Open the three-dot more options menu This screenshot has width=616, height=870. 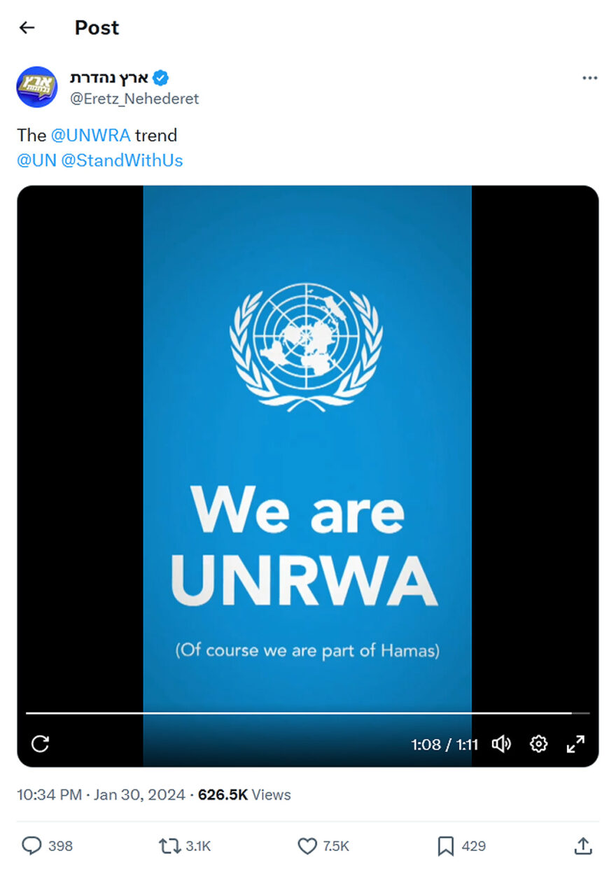pos(589,78)
